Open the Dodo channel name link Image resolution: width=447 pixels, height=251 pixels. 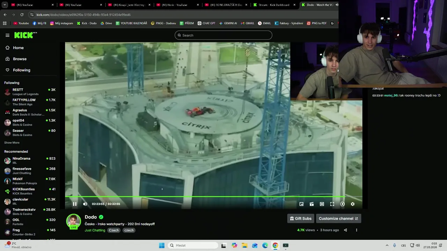click(91, 217)
